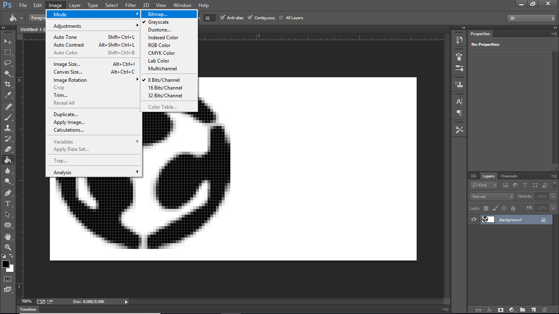Select the Clone Stamp tool
The image size is (559, 314).
point(8,128)
